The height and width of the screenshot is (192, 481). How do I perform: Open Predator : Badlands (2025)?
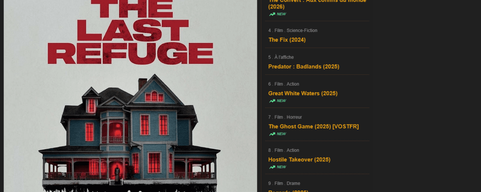click(x=304, y=66)
